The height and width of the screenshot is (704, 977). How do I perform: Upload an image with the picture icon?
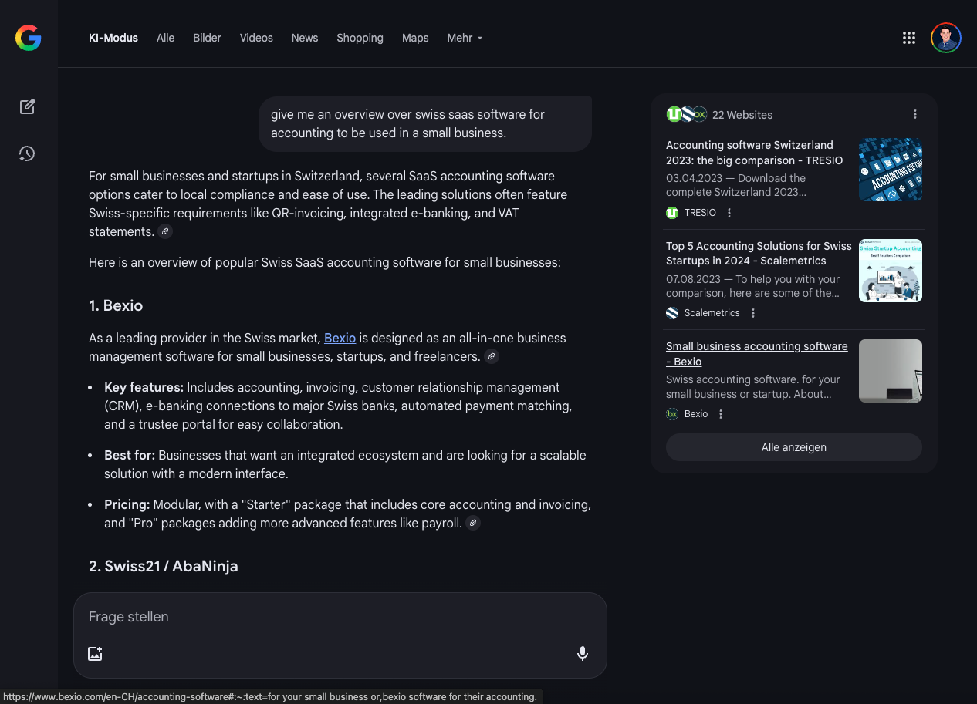[95, 654]
